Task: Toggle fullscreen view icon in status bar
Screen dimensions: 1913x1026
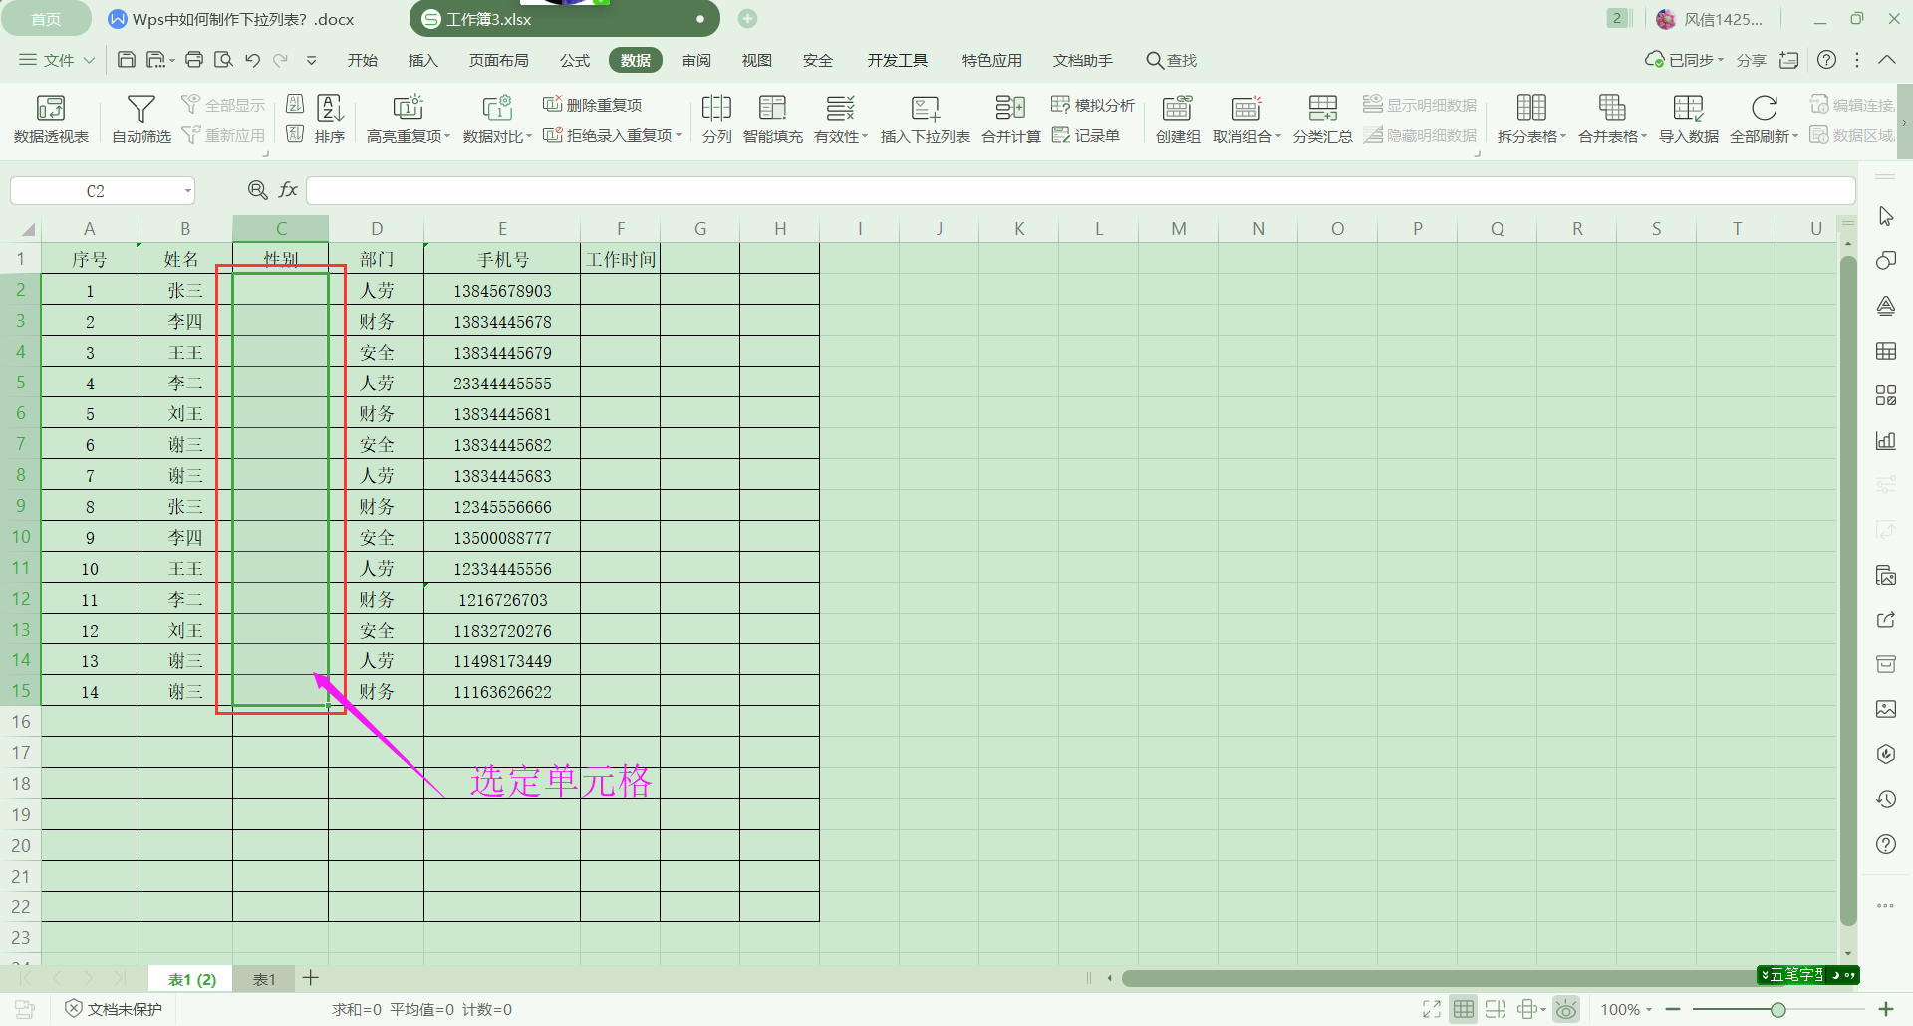Action: pos(1432,1009)
